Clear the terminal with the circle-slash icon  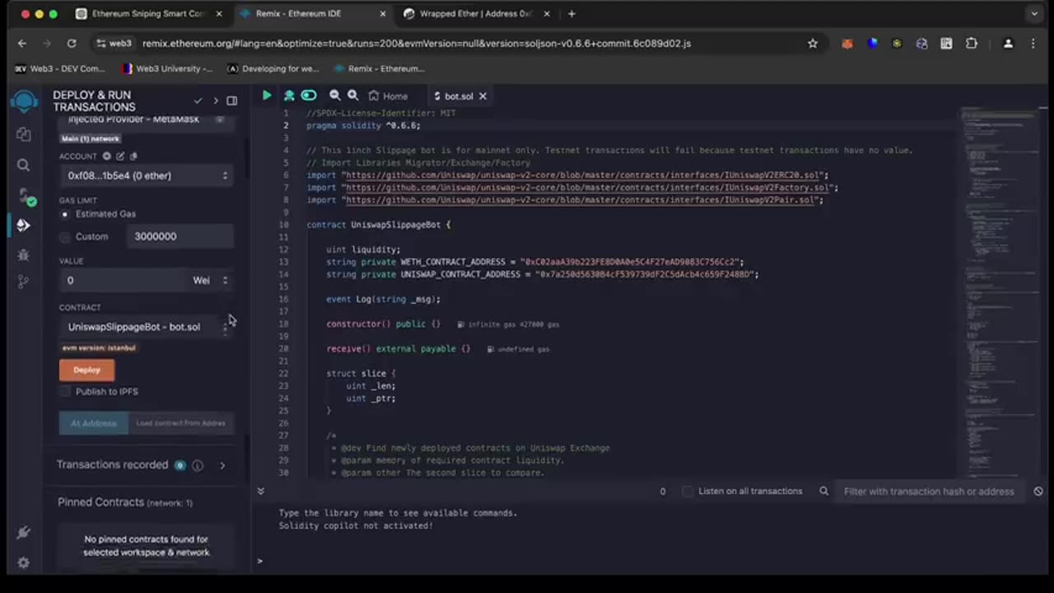pos(1038,491)
